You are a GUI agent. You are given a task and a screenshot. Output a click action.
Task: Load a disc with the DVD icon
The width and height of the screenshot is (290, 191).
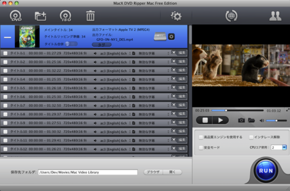pyautogui.click(x=16, y=16)
